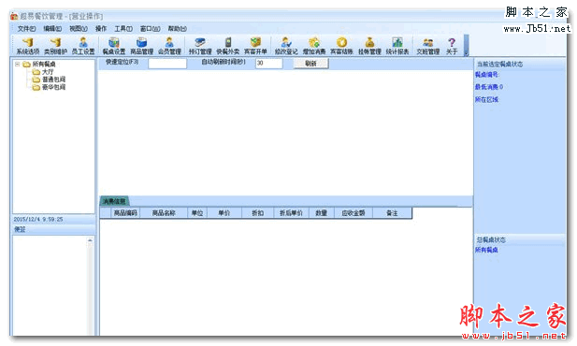
Task: Collapse the 所有餐桌 tree root node
Action: pyautogui.click(x=17, y=64)
